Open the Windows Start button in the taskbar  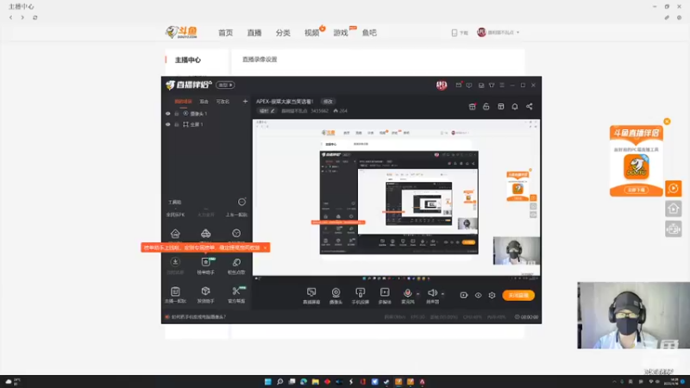coord(267,381)
